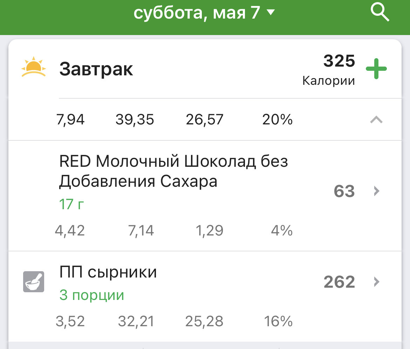
Task: Collapse the Завтрак nutrition summary row
Action: (x=377, y=119)
